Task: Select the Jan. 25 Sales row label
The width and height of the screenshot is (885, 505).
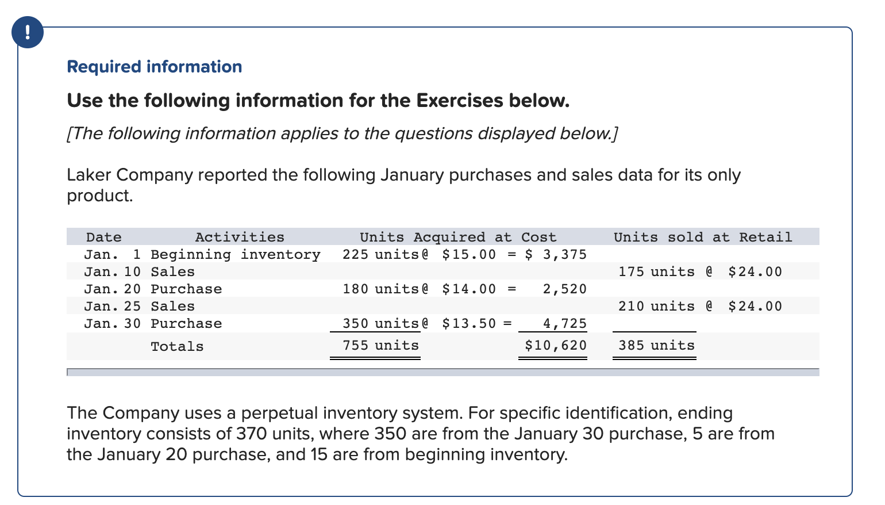Action: point(140,306)
